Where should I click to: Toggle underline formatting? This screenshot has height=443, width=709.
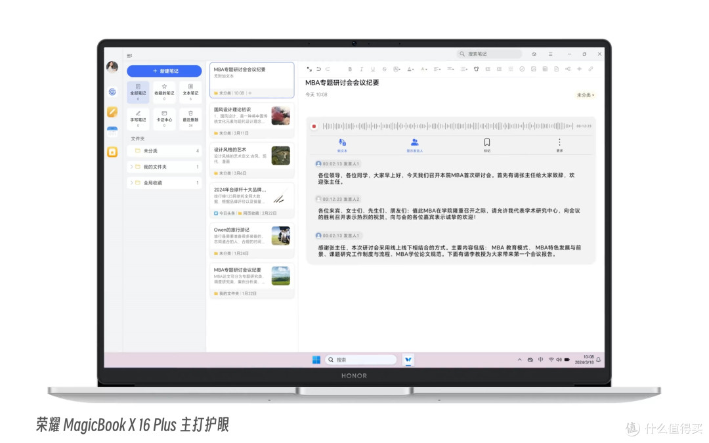point(373,69)
